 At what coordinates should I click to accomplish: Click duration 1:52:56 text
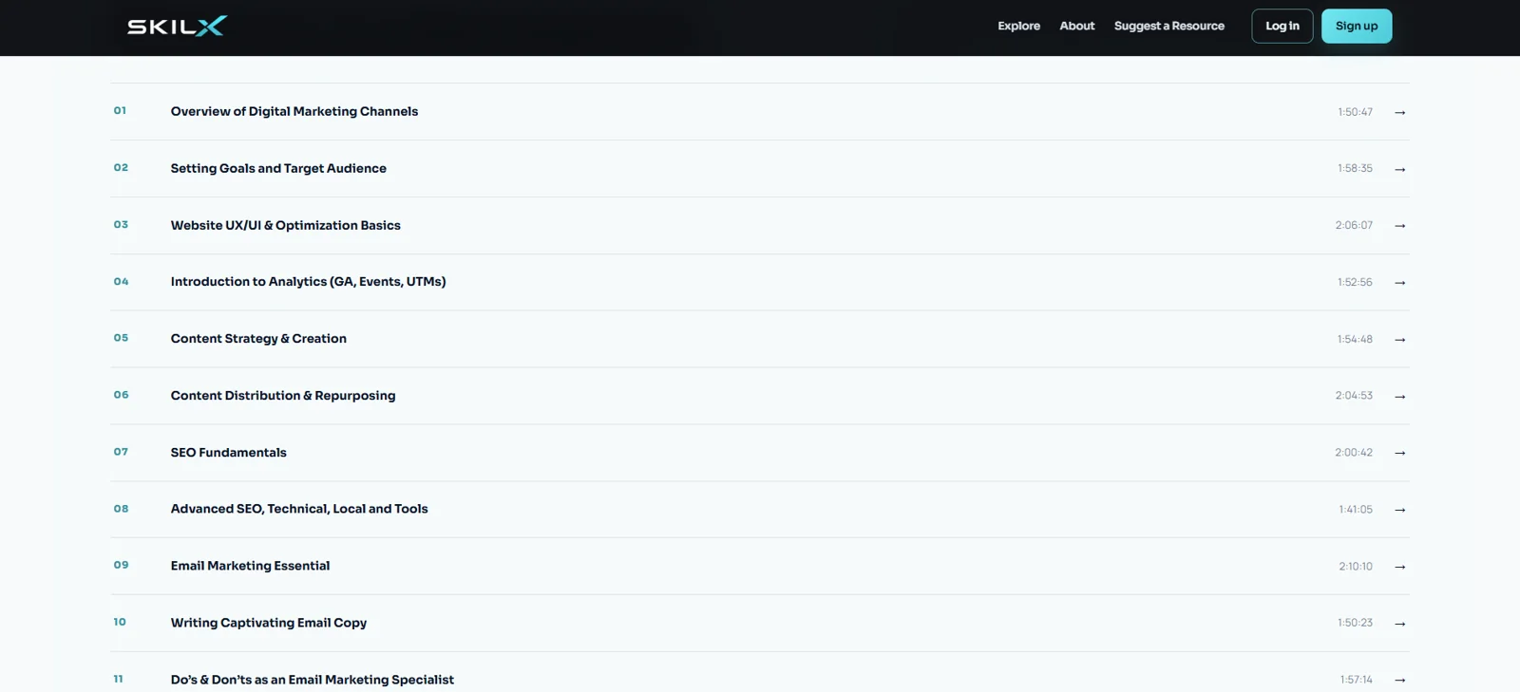[1355, 282]
